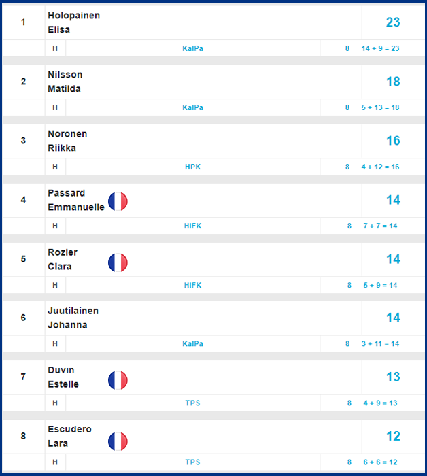Click French flag beside Duvin Estelle
Screen dimensions: 427x476
click(118, 380)
